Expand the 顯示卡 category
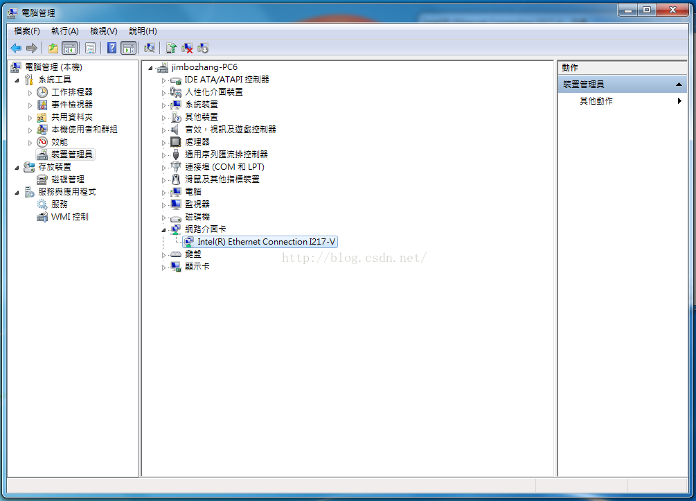 163,267
